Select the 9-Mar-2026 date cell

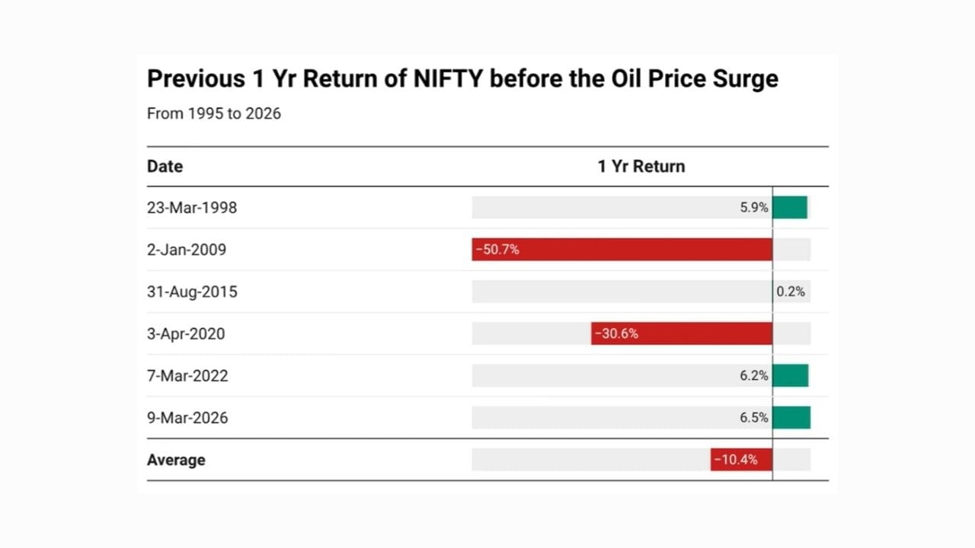click(187, 418)
